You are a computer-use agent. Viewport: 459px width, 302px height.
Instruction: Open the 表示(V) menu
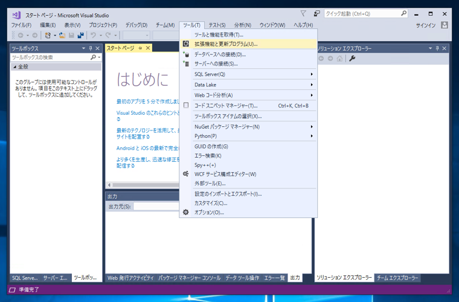pos(72,25)
